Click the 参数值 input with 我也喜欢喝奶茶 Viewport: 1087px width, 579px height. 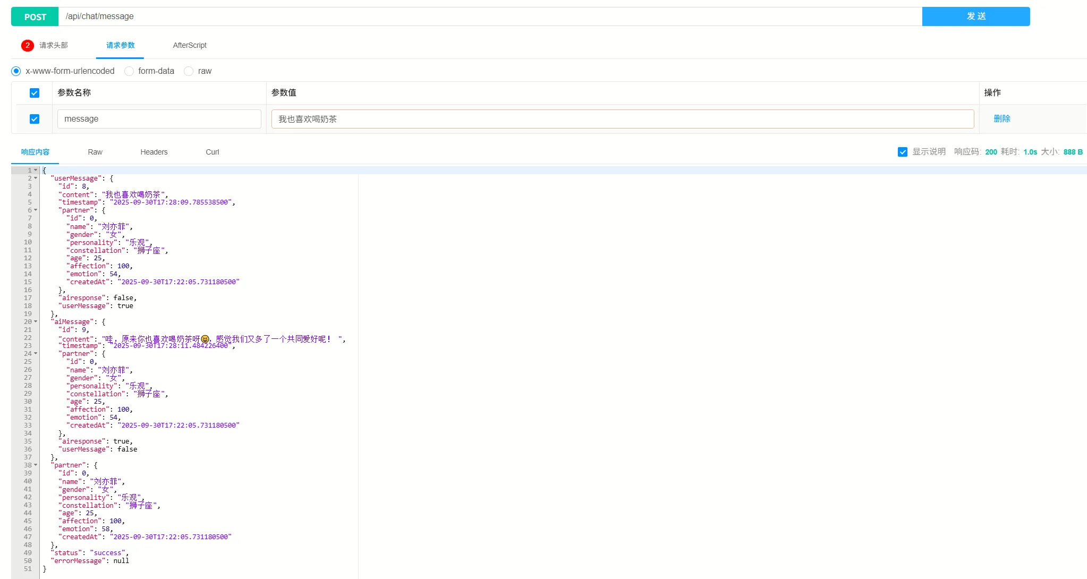[x=622, y=119]
